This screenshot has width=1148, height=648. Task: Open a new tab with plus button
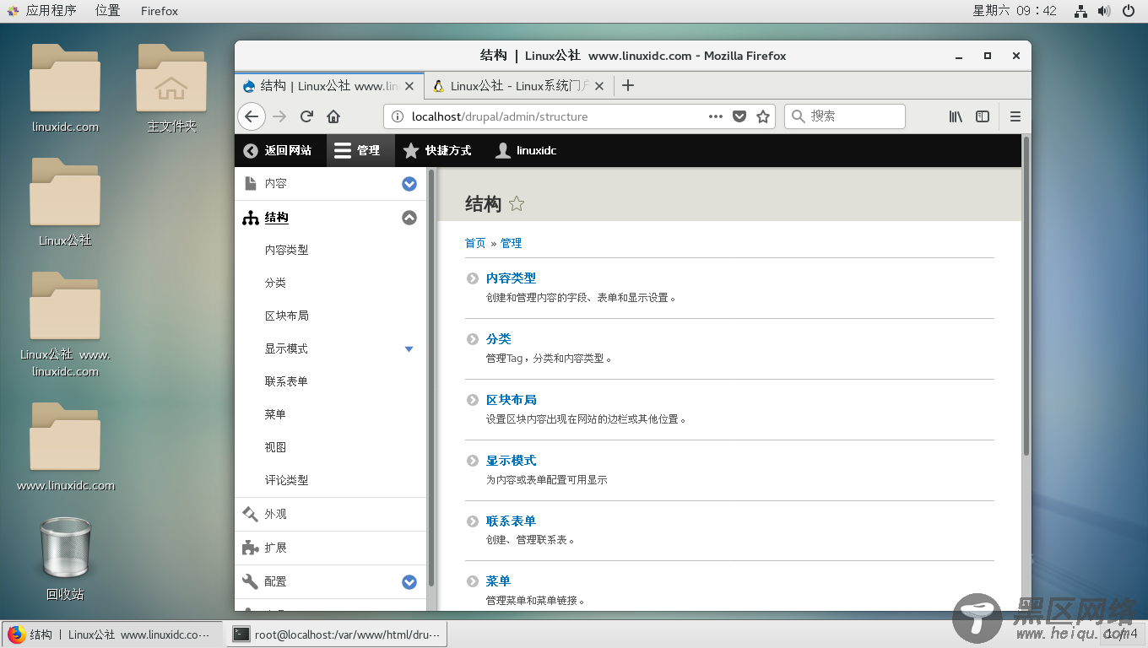pyautogui.click(x=627, y=85)
